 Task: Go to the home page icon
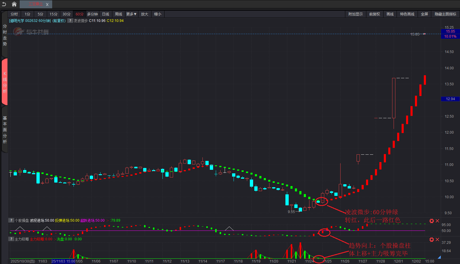[14, 4]
